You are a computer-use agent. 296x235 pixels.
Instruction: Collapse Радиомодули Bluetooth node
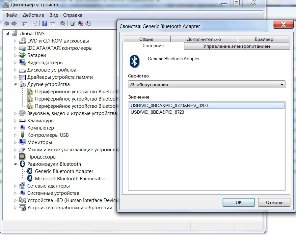[15, 164]
